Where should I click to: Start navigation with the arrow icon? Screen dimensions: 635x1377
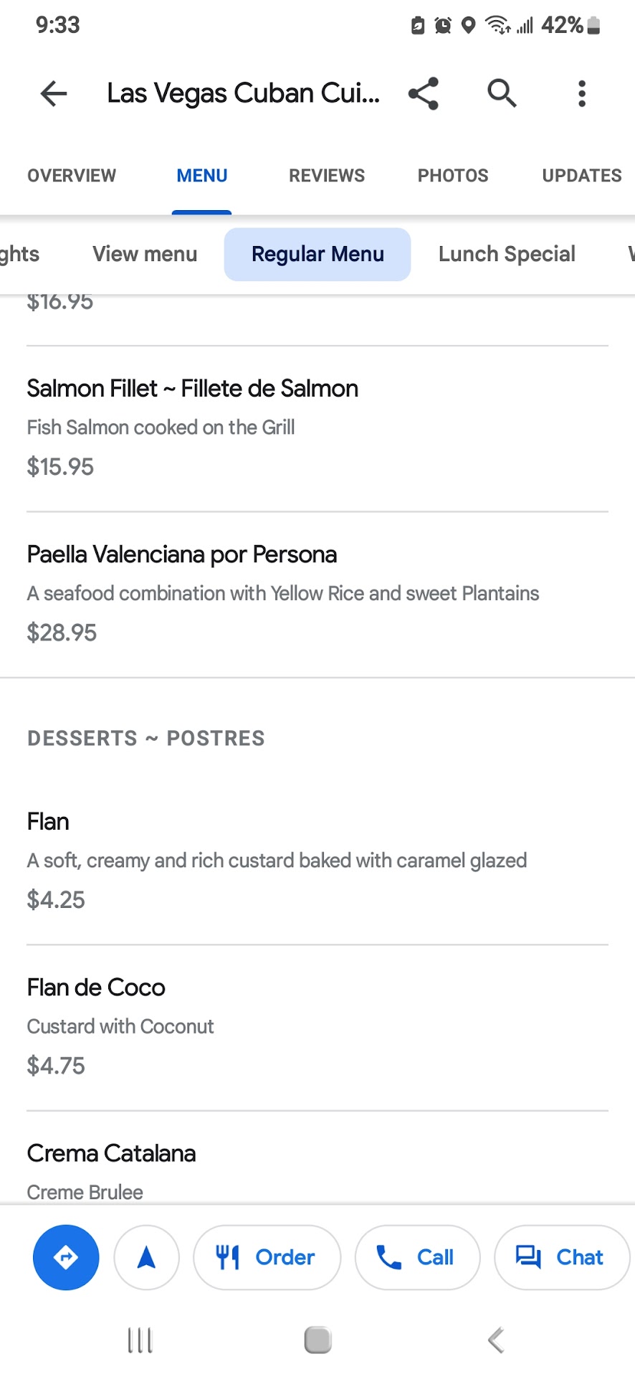pyautogui.click(x=146, y=1257)
